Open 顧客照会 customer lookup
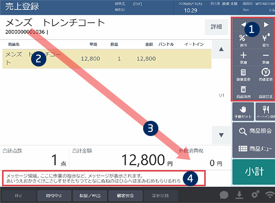Screen dimensions: 275x203 pyautogui.click(x=125, y=196)
